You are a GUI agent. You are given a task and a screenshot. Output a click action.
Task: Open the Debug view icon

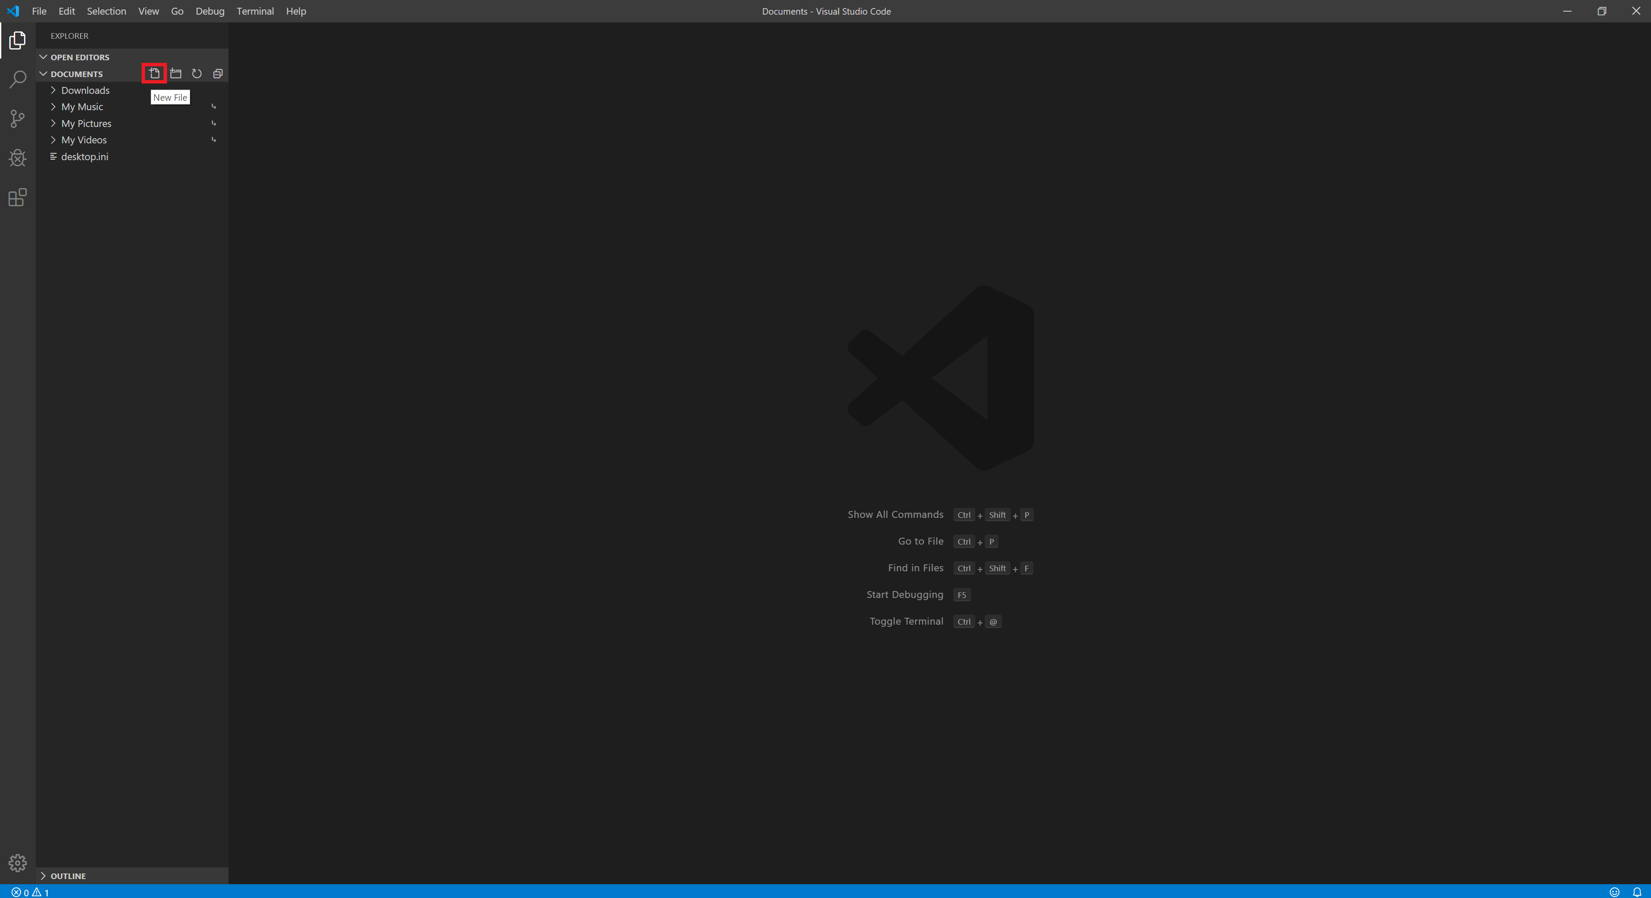[17, 158]
